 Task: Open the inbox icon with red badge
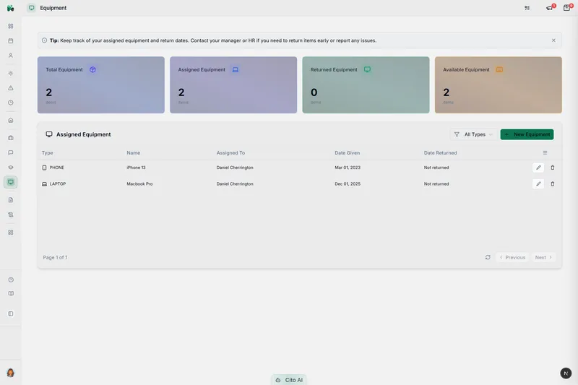click(x=567, y=8)
